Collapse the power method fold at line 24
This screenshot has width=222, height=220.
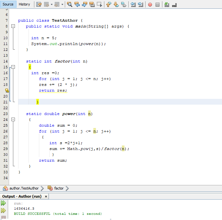pos(13,119)
